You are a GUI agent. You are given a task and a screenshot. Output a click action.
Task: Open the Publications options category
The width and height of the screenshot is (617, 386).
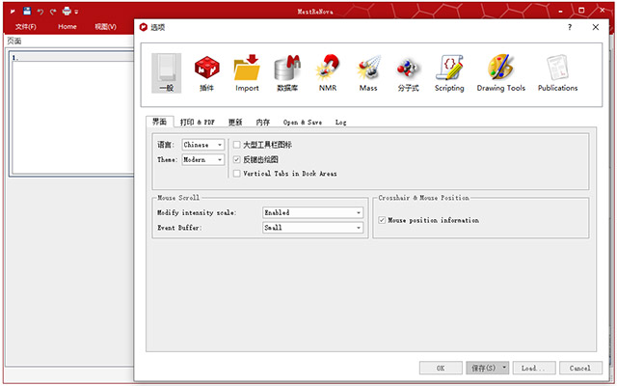click(557, 73)
